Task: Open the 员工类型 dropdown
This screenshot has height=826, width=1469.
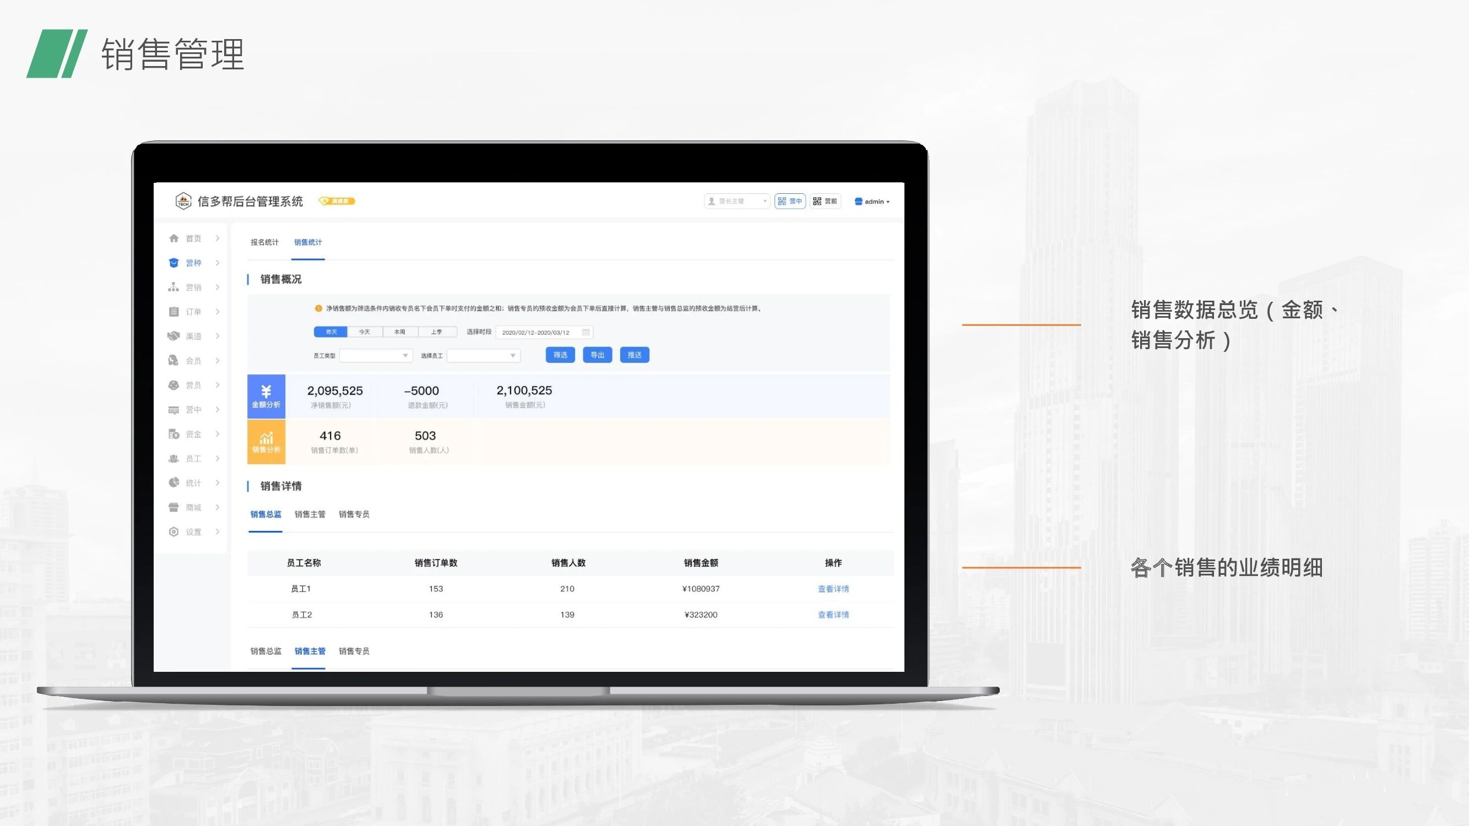Action: [376, 356]
